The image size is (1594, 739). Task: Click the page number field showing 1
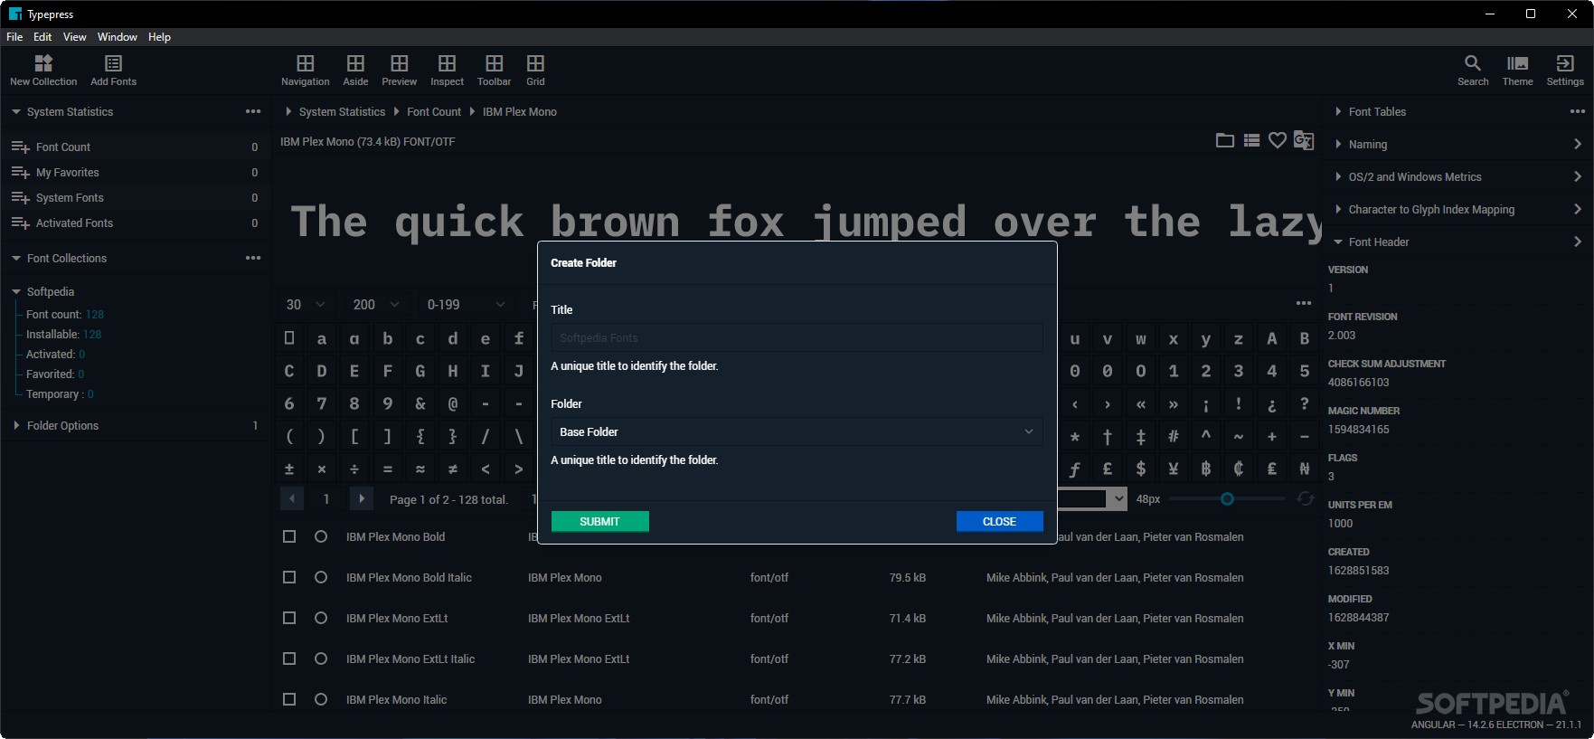coord(326,498)
